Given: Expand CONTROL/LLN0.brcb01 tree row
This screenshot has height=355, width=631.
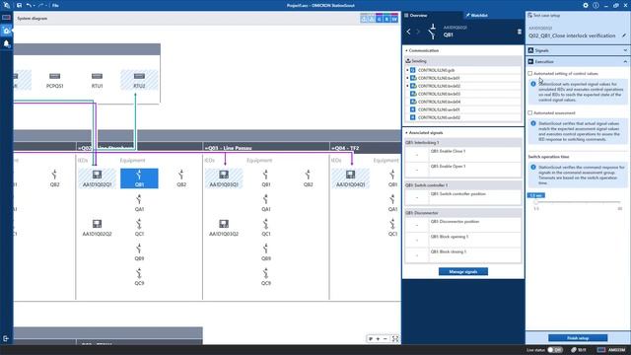Looking at the screenshot, I should pyautogui.click(x=407, y=78).
